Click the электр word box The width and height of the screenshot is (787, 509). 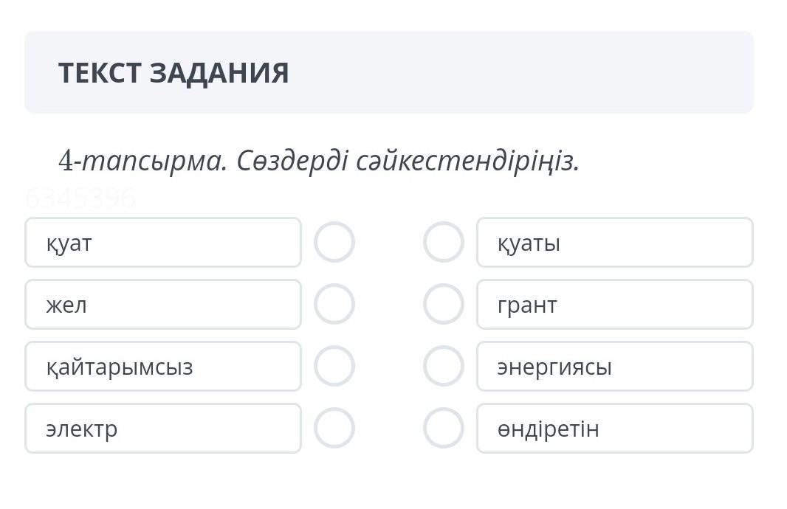(x=162, y=428)
